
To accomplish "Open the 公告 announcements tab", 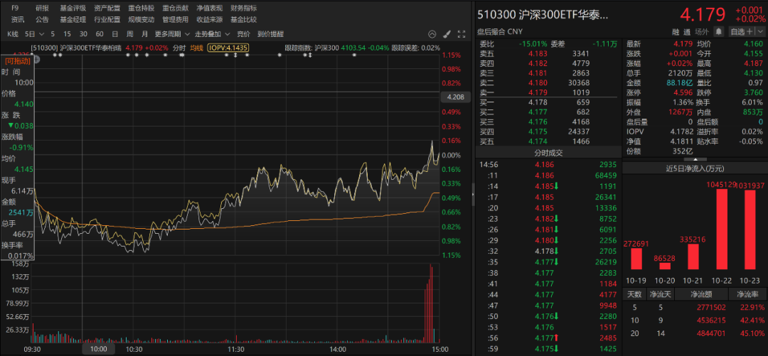I will click(42, 20).
